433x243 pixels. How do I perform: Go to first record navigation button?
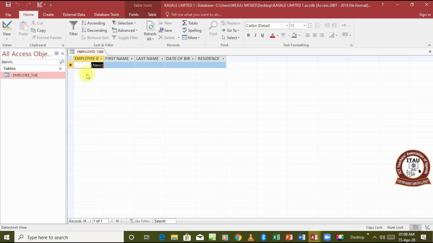[85, 221]
